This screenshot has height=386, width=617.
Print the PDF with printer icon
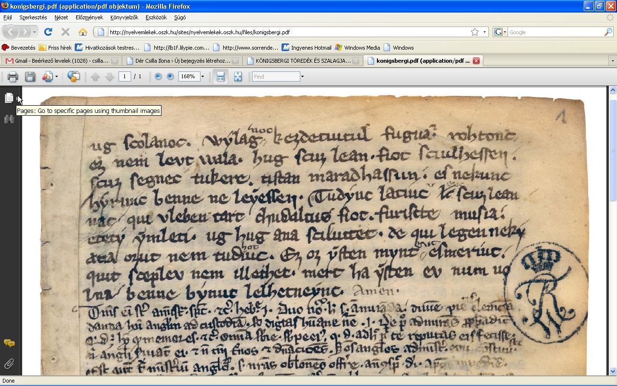click(13, 77)
